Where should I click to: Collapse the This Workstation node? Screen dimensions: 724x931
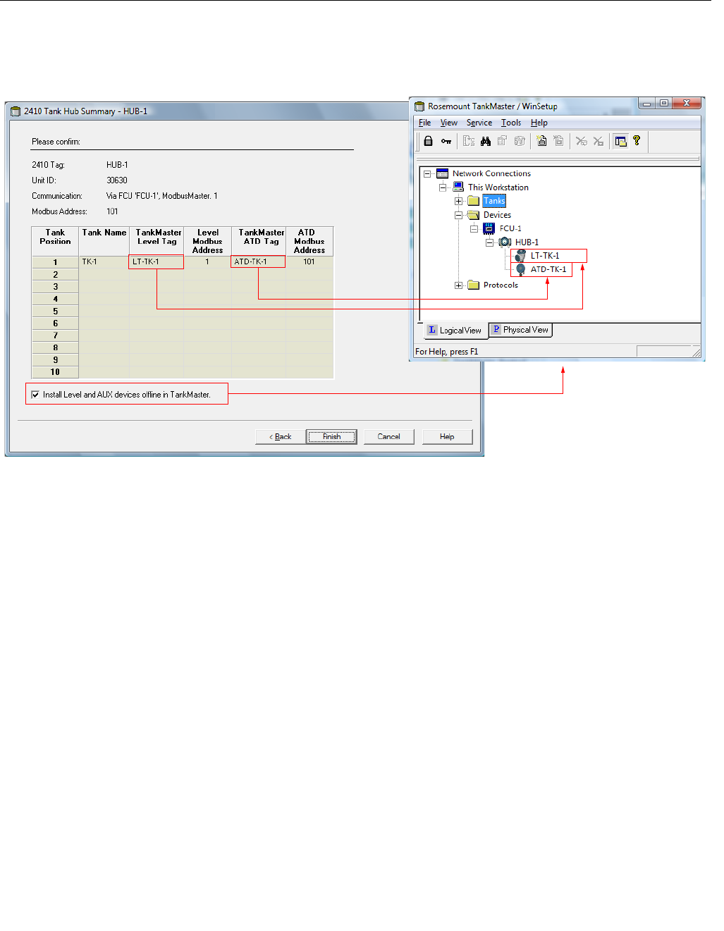pos(443,187)
